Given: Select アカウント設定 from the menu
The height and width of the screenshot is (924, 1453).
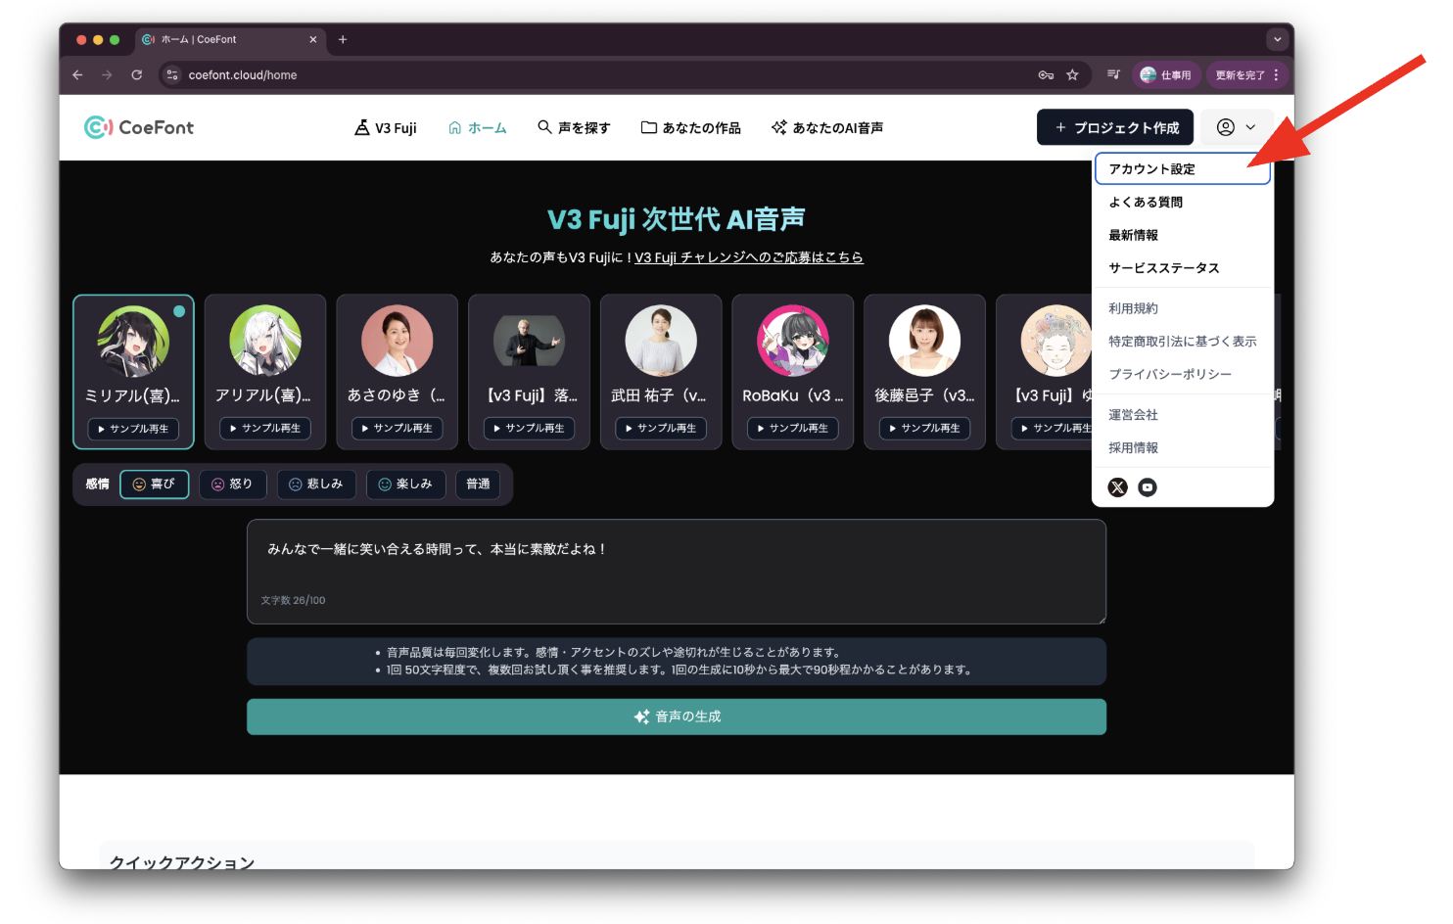Looking at the screenshot, I should [1183, 169].
